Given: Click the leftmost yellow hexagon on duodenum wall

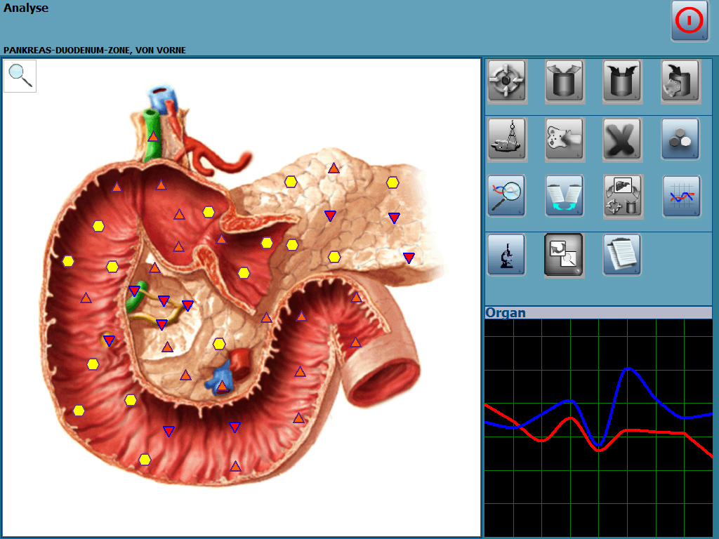Looking at the screenshot, I should [x=68, y=261].
